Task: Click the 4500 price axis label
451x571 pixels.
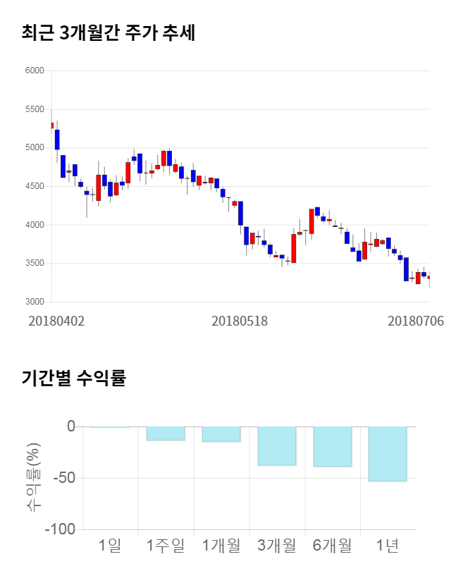Action: 35,187
